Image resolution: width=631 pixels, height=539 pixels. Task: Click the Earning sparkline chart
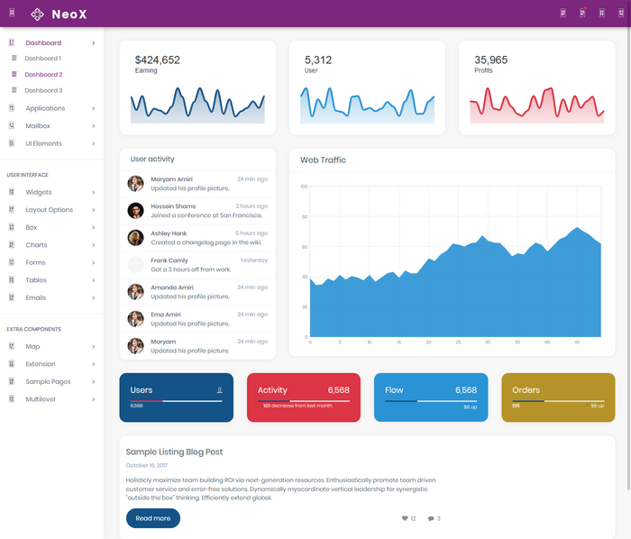point(197,105)
